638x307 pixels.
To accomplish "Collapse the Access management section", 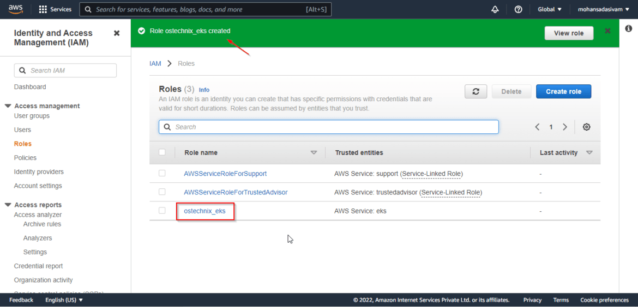I will pos(8,106).
